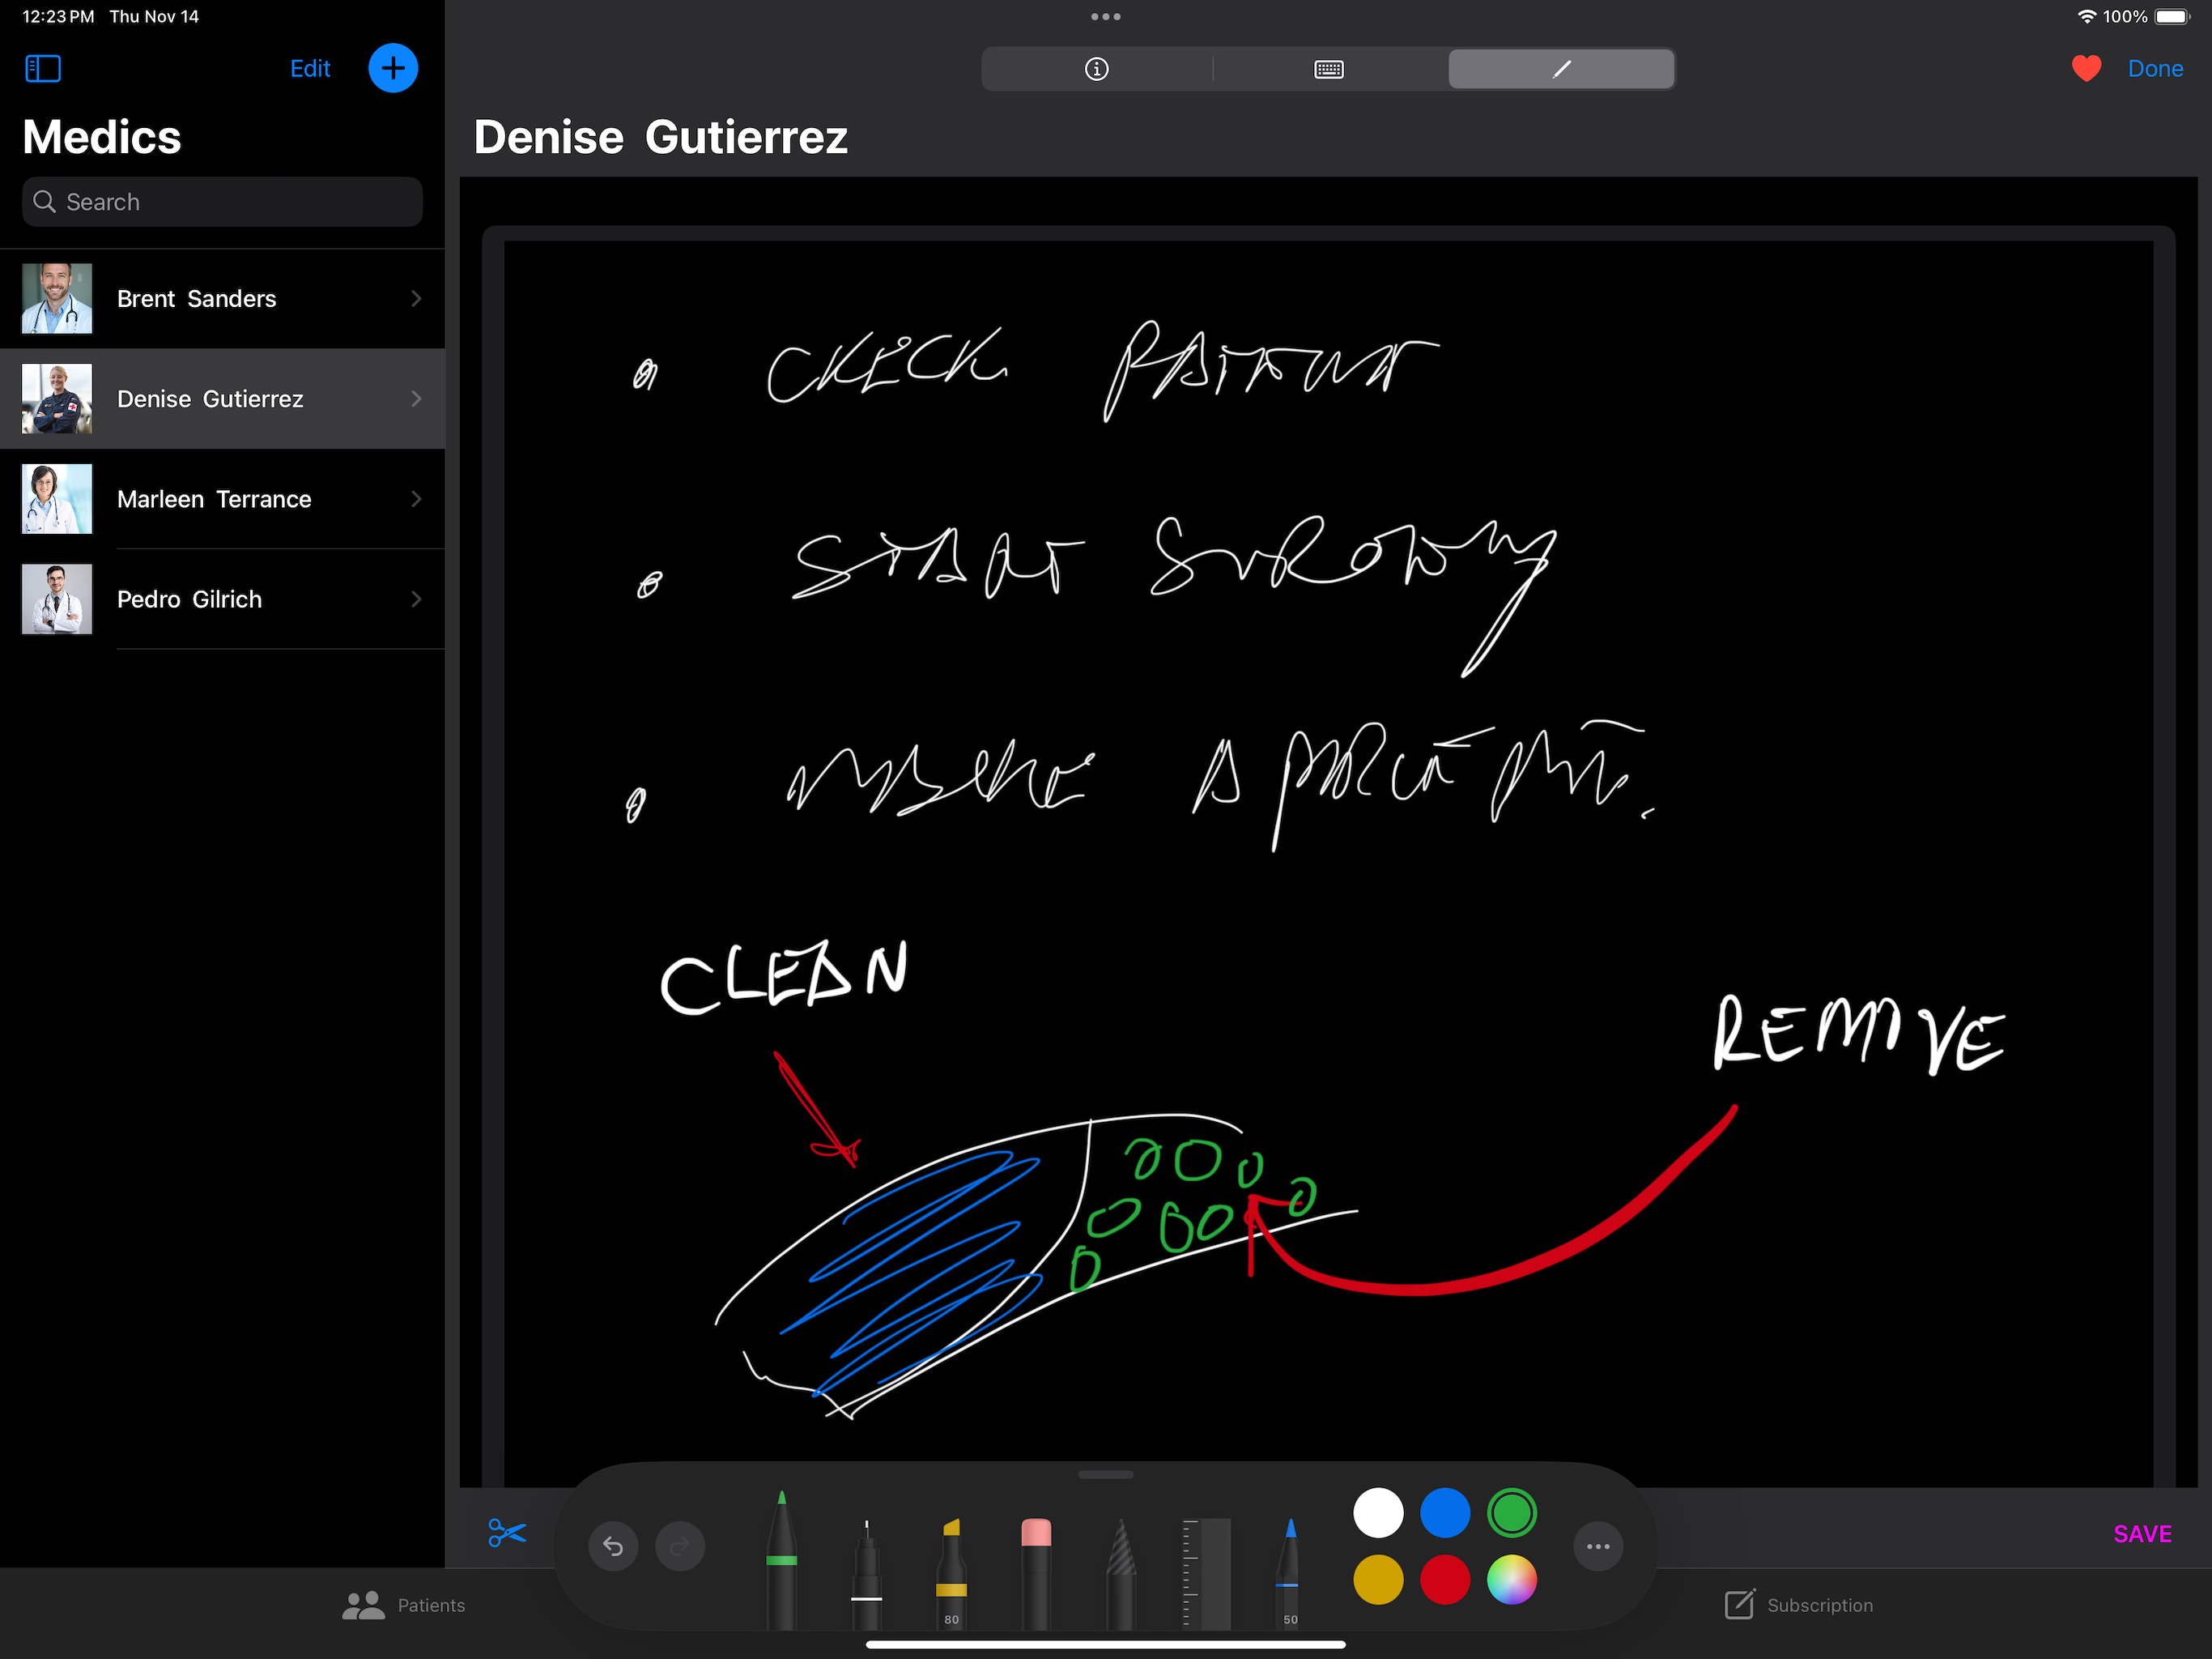
Task: Open the multicolor color picker wheel
Action: point(1511,1580)
